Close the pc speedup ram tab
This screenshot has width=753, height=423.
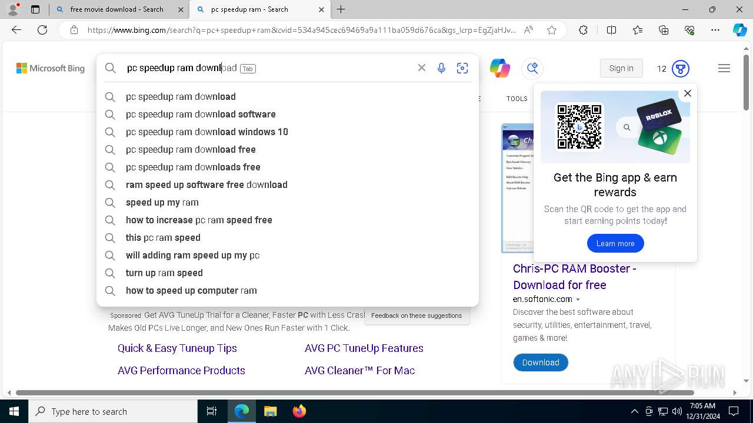coord(321,9)
